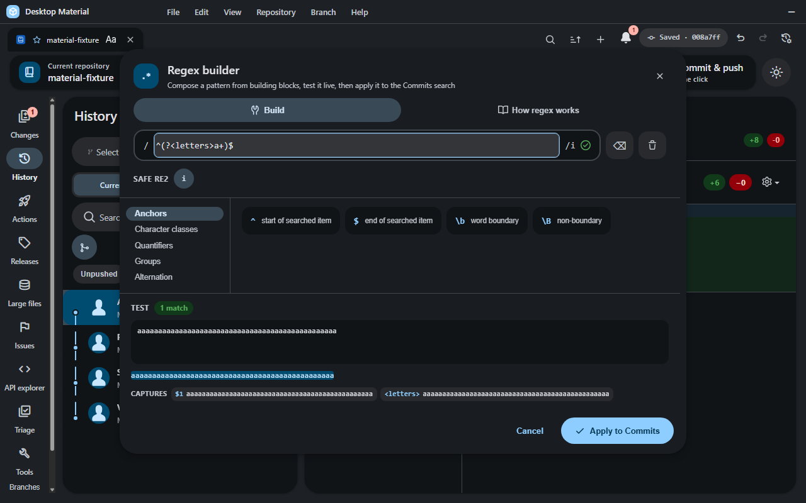This screenshot has height=503, width=806.
Task: Open the API explorer
Action: 25,376
